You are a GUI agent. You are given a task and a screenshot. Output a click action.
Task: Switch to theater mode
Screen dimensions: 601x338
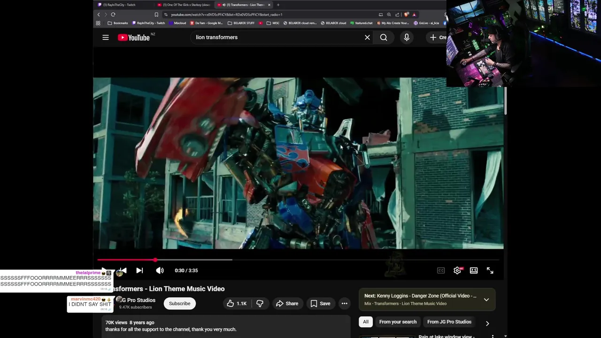[474, 270]
